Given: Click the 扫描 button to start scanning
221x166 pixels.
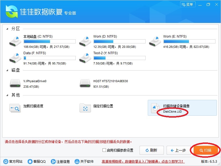Looking at the screenshot, I should (x=206, y=150).
